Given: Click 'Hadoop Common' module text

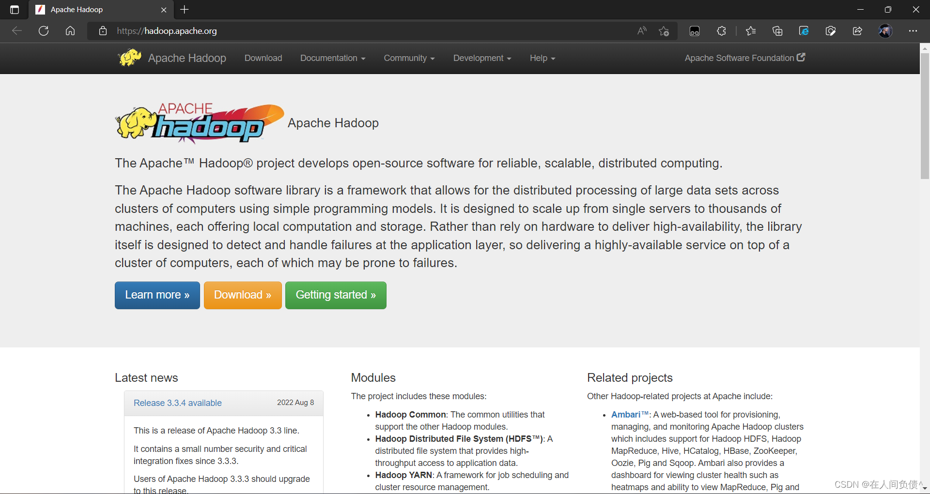Looking at the screenshot, I should 411,415.
